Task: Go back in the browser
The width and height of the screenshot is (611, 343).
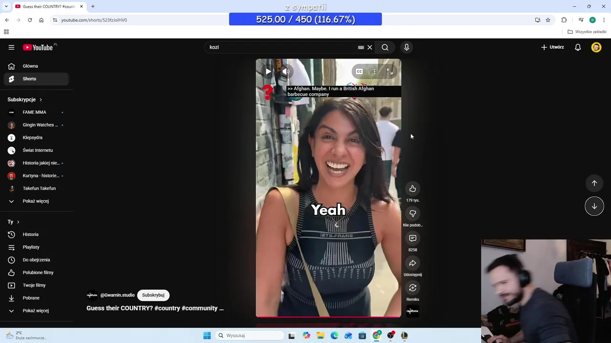Action: click(x=7, y=20)
